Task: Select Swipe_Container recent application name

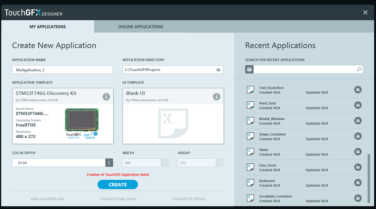Action: point(272,135)
